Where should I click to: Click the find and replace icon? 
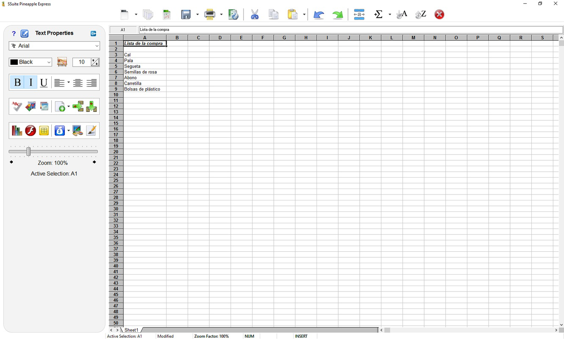click(359, 14)
